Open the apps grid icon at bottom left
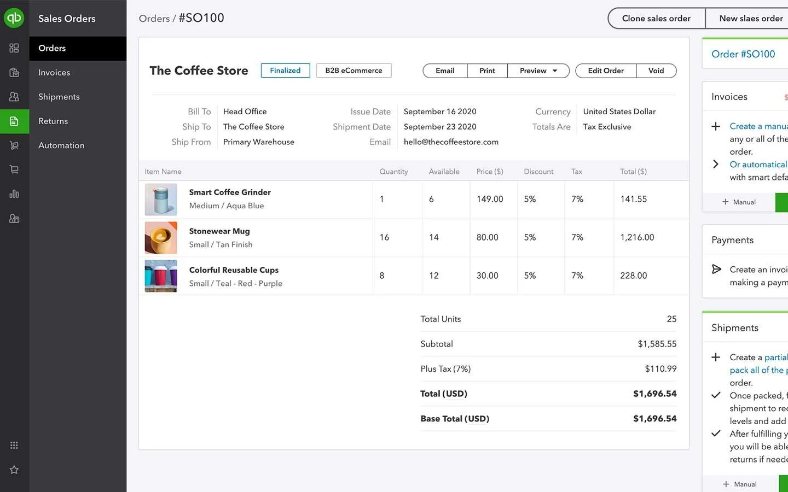 coord(14,445)
